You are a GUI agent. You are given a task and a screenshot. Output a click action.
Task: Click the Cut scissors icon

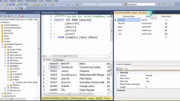[46, 4]
